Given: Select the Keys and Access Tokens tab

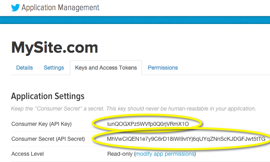Looking at the screenshot, I should click(106, 68).
